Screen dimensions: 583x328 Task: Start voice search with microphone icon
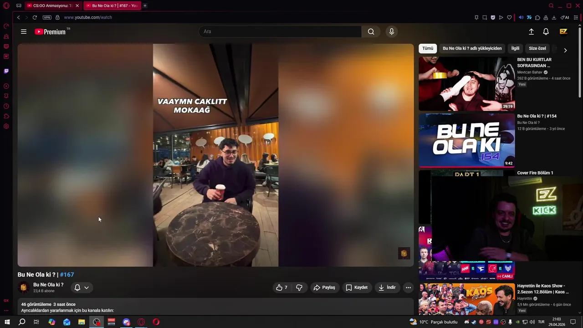tap(391, 31)
